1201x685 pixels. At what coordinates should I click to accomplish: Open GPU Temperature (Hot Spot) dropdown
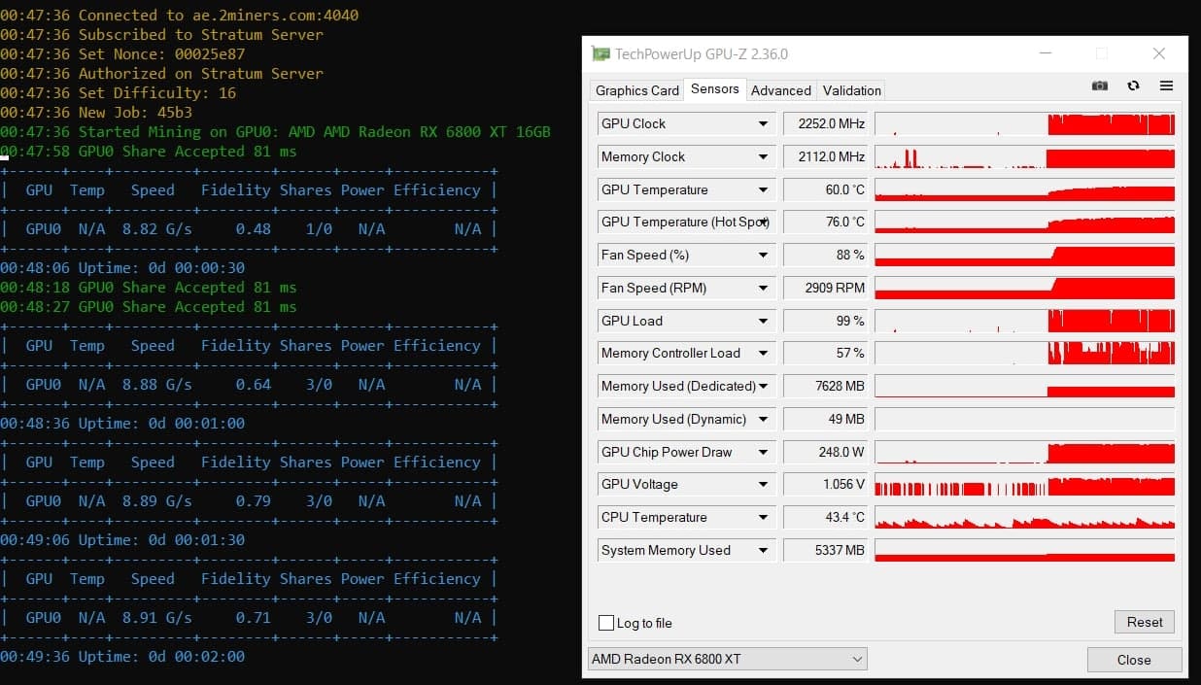click(763, 222)
